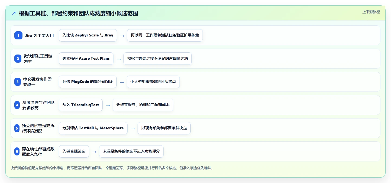Click the 未满足条件的候选不进入功能评分 chip
391x183 pixels.
point(131,151)
